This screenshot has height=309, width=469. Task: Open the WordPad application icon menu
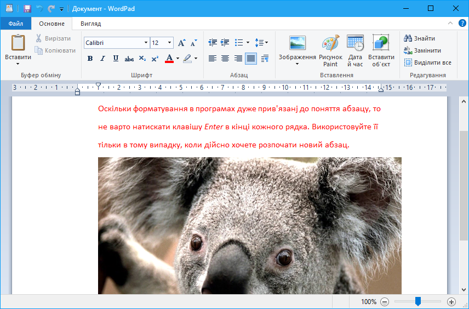tap(9, 8)
